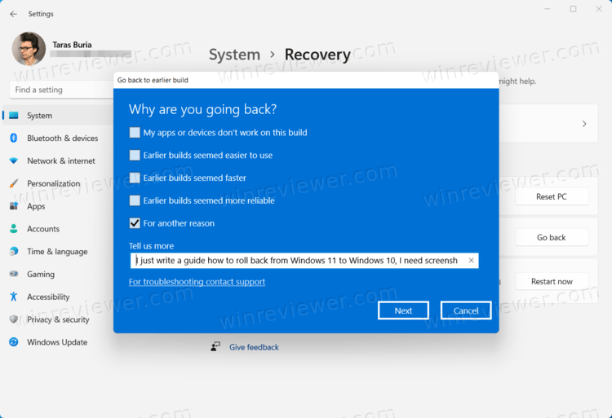Check Earlier builds seemed easier to use

pyautogui.click(x=135, y=155)
